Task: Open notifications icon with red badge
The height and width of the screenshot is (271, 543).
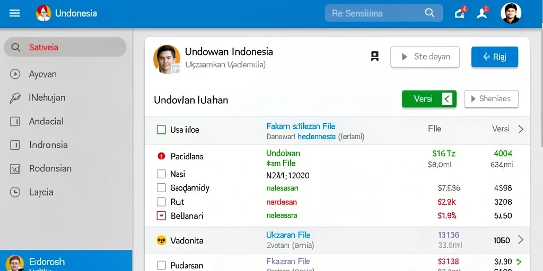Action: tap(460, 13)
